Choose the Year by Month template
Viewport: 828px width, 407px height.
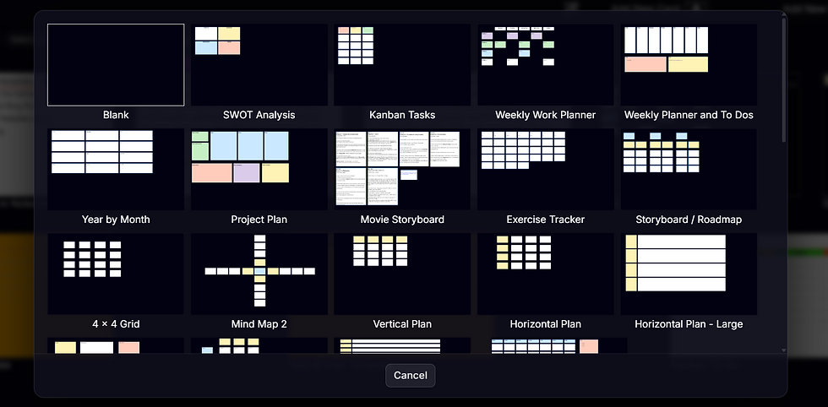[x=116, y=170]
